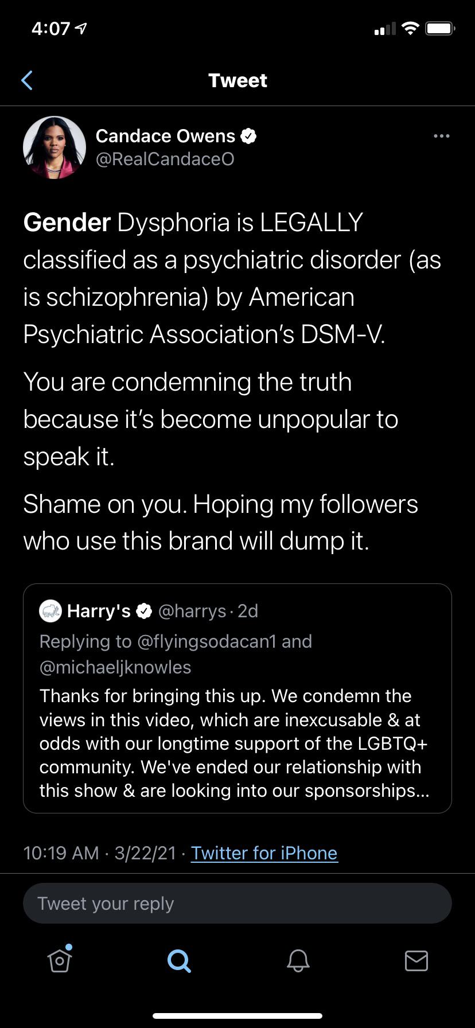Tap the back arrow in the Tweet header
Image resolution: width=475 pixels, height=1028 pixels.
tap(27, 80)
